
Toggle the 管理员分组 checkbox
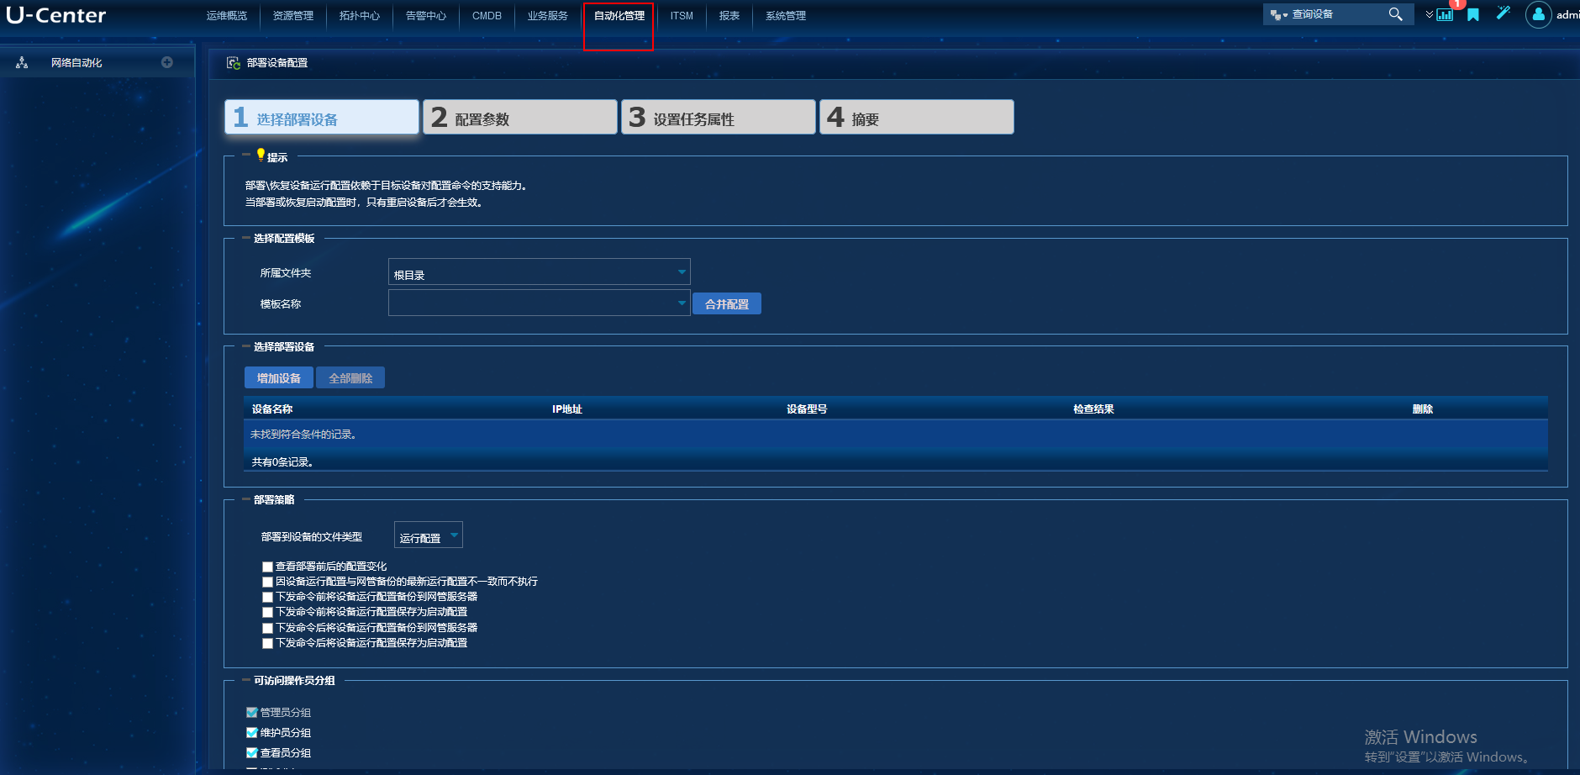252,712
